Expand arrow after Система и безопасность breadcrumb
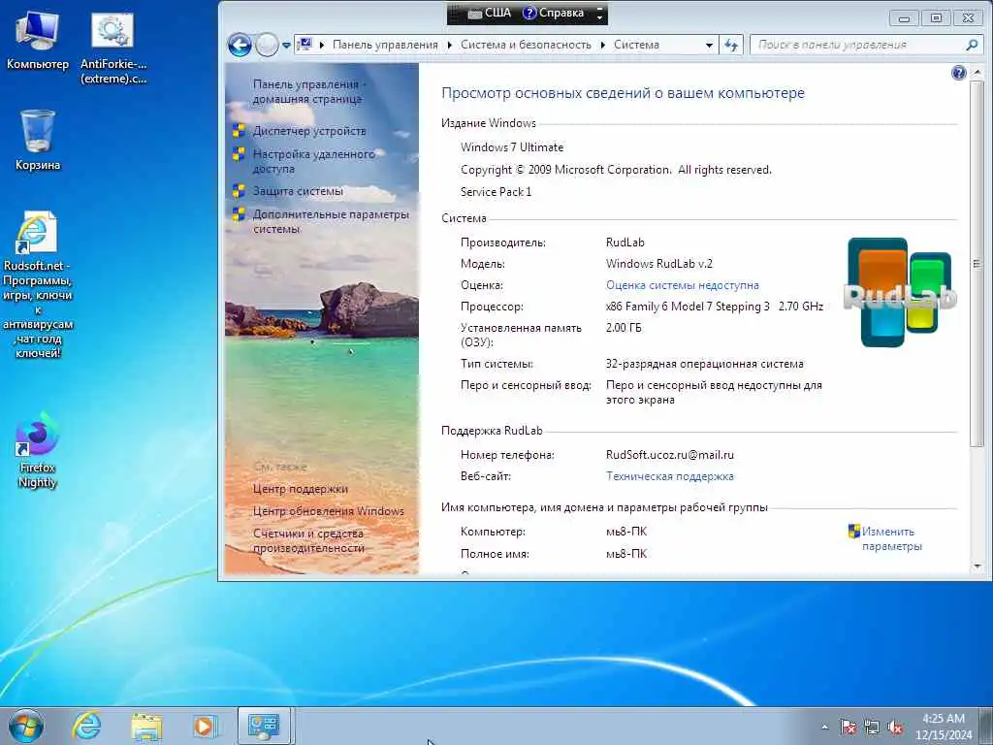 603,45
